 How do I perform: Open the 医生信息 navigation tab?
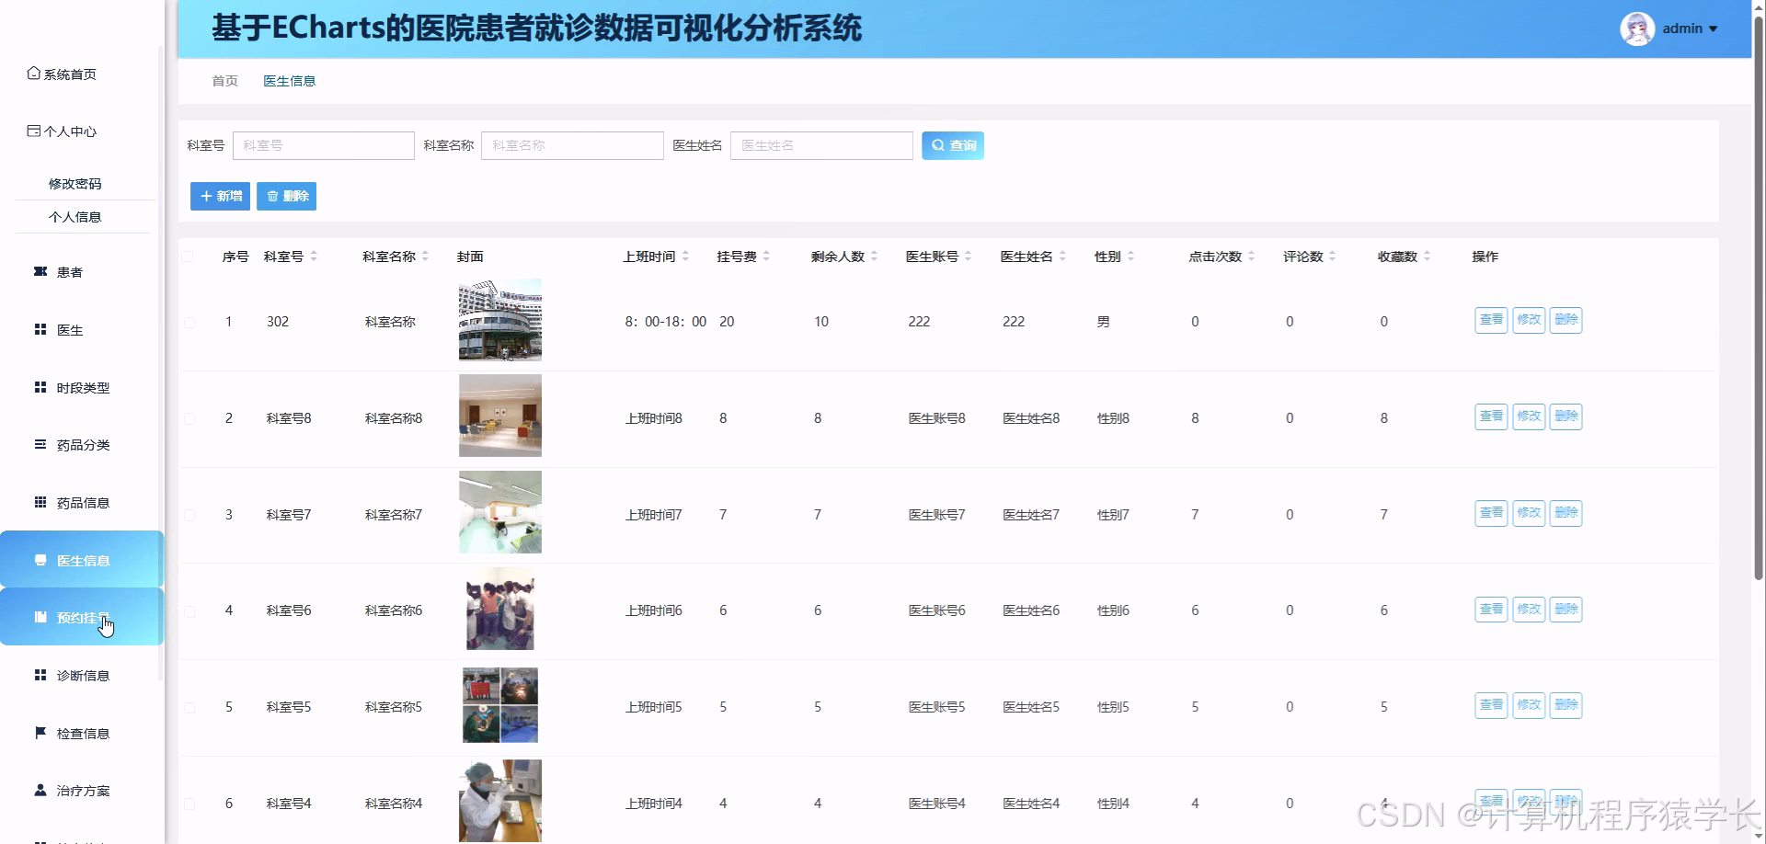point(289,81)
